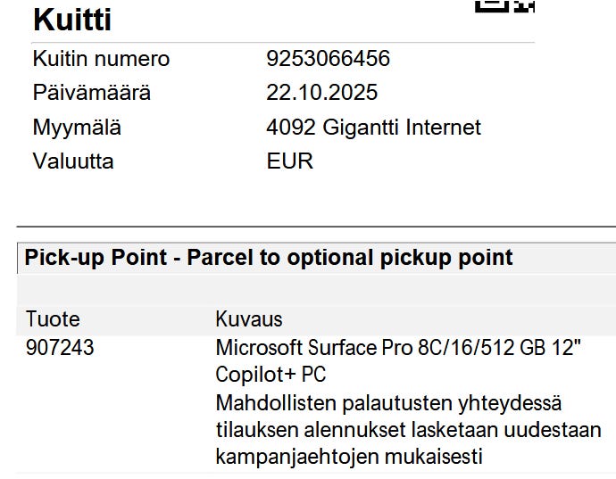
Task: Click the EUR currency value
Action: 289,161
